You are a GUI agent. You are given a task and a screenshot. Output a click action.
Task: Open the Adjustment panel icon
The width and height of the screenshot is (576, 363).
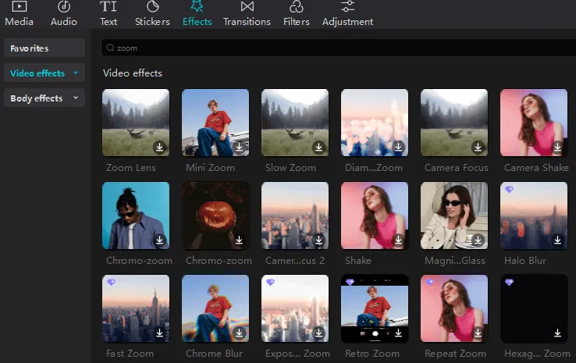(347, 7)
